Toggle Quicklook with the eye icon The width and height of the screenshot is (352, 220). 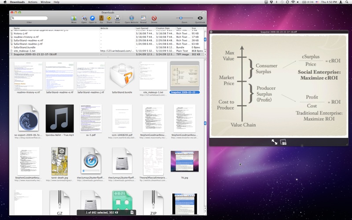point(200,18)
